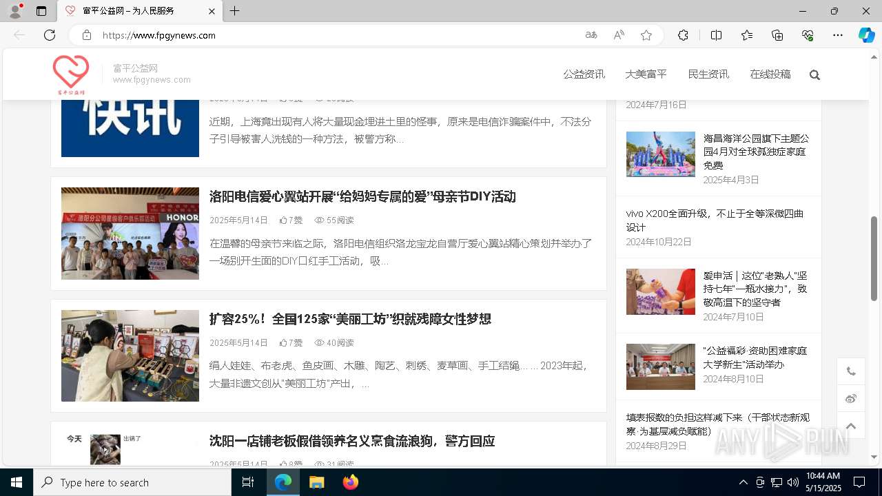Open 公益福彩 资助困难家庭大学新生 article
Image resolution: width=882 pixels, height=496 pixels.
tap(755, 357)
